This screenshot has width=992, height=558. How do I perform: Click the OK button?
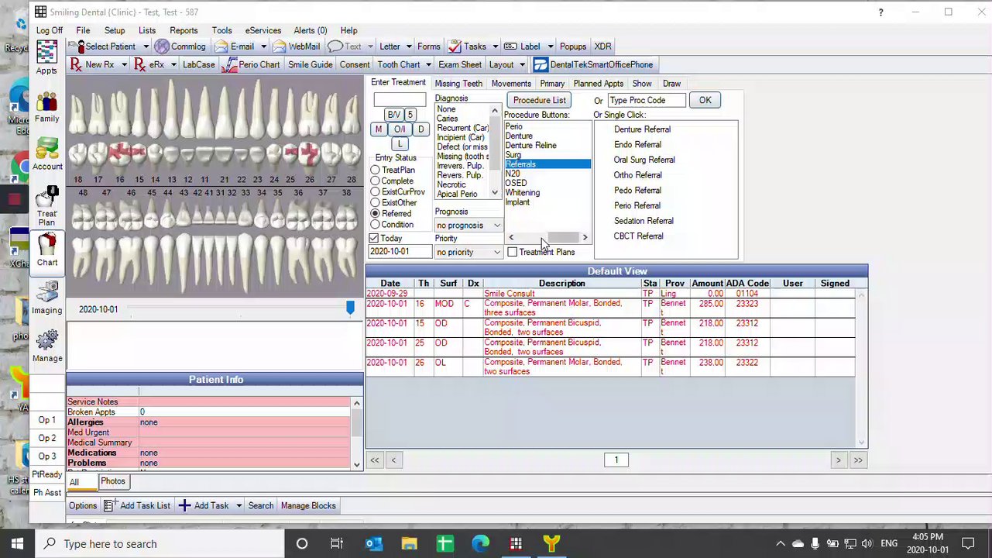(x=705, y=101)
